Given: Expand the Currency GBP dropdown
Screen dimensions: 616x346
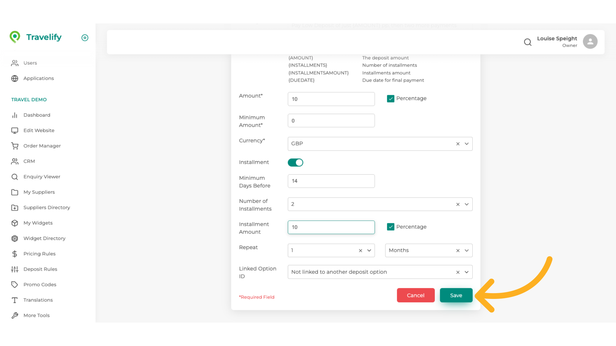Looking at the screenshot, I should tap(466, 144).
